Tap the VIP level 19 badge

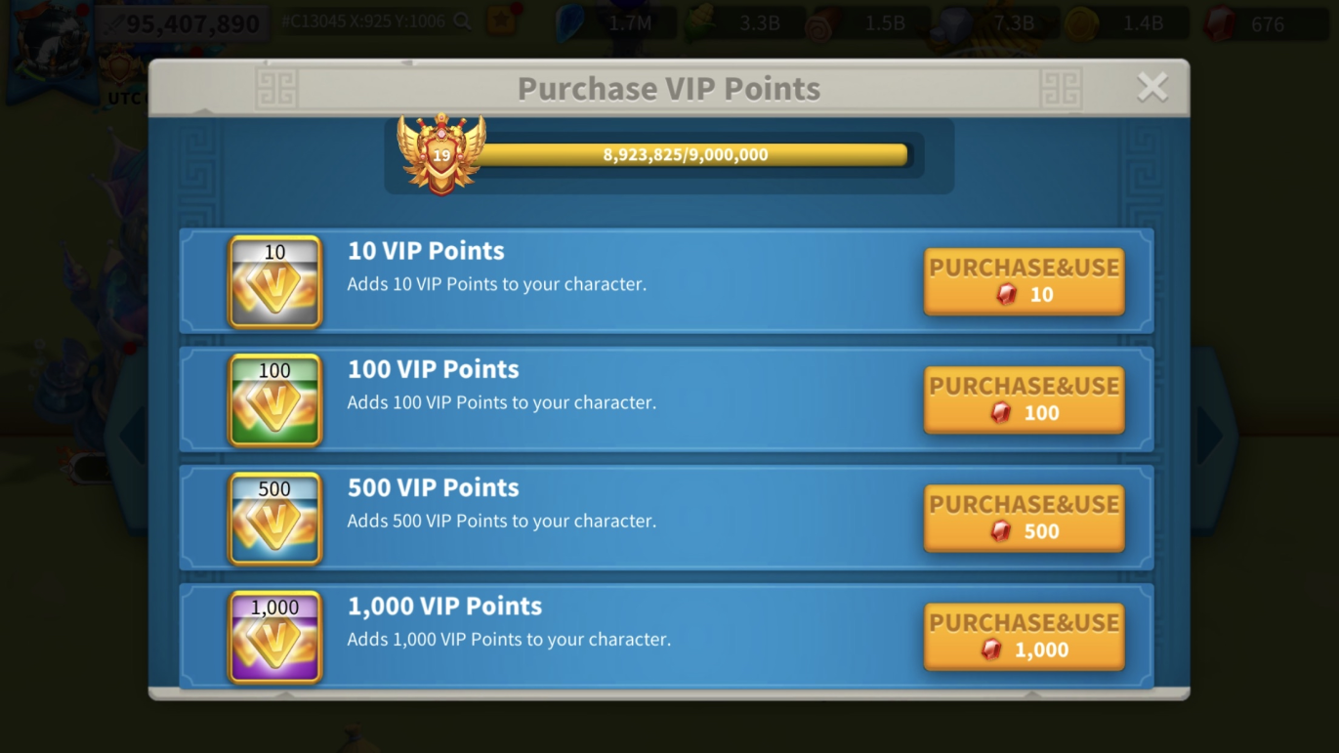tap(441, 153)
